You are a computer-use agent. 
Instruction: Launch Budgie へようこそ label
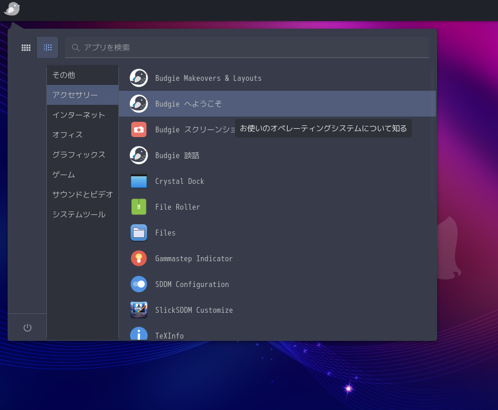click(188, 104)
